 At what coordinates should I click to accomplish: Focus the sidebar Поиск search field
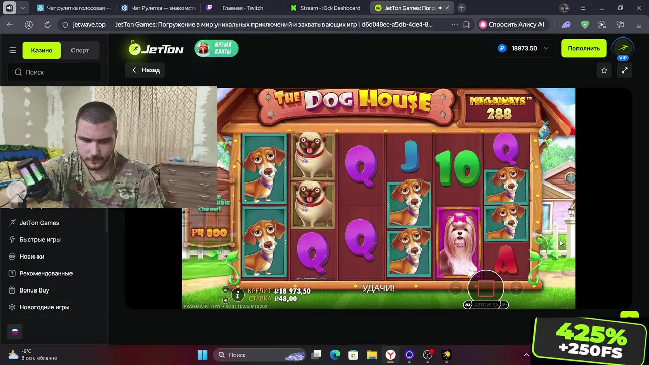pyautogui.click(x=54, y=72)
